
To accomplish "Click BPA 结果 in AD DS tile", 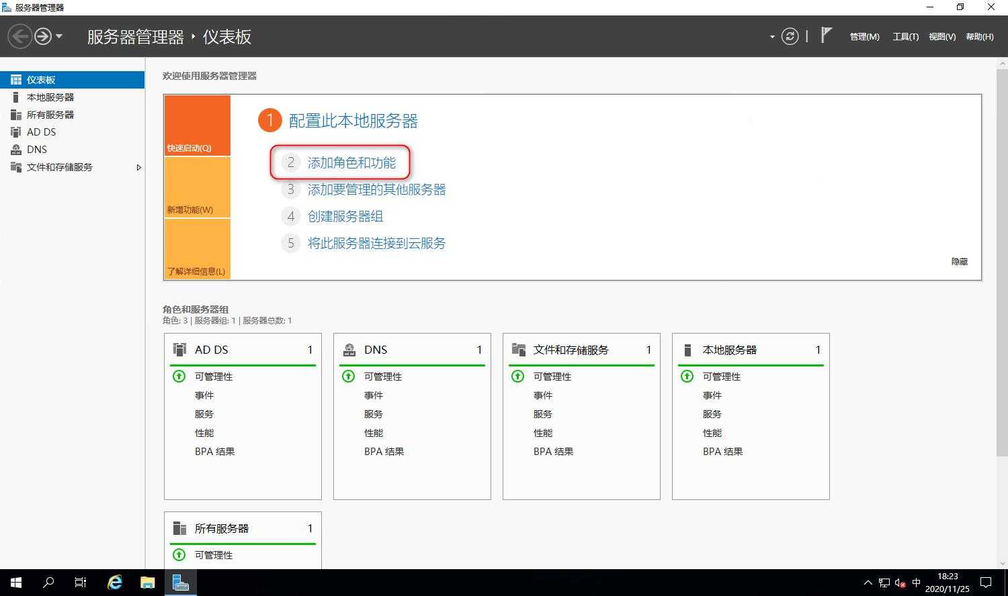I will click(x=215, y=452).
